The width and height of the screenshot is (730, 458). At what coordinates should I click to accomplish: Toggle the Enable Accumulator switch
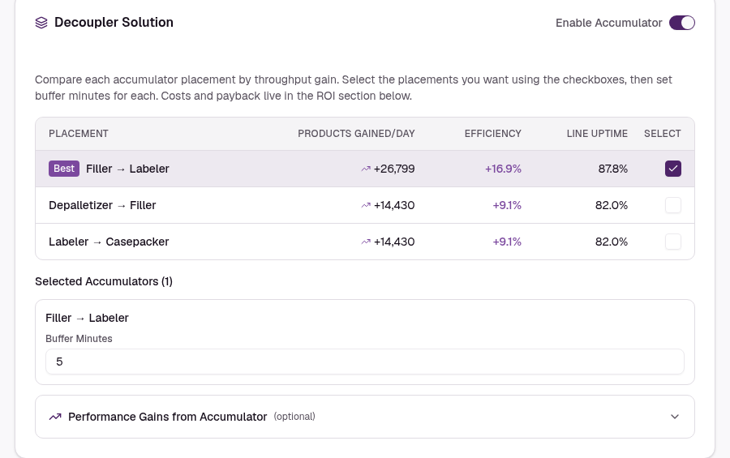coord(682,23)
